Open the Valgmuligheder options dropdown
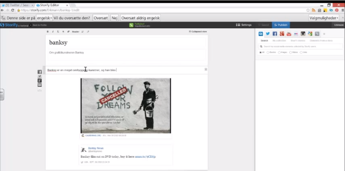The height and width of the screenshot is (171, 345). [324, 18]
